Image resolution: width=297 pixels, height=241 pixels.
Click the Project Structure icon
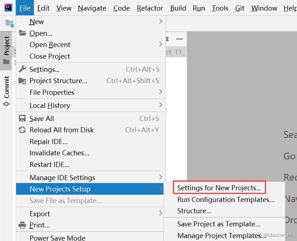[x=23, y=81]
